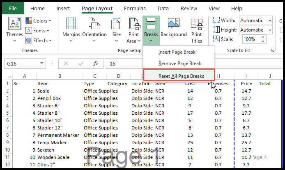Select column A header

(x=25, y=76)
